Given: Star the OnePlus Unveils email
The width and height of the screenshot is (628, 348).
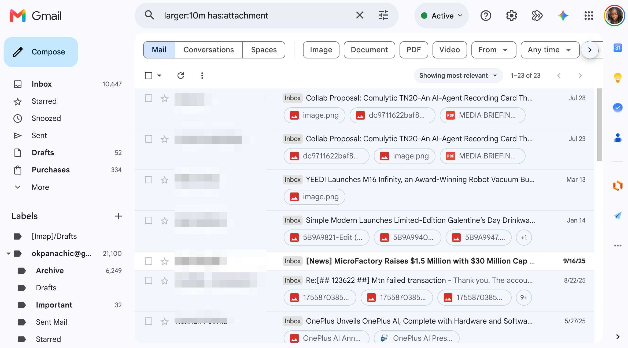Looking at the screenshot, I should (164, 321).
